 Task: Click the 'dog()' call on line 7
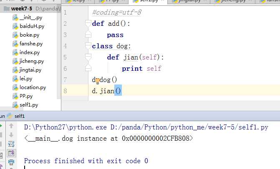[x=108, y=80]
